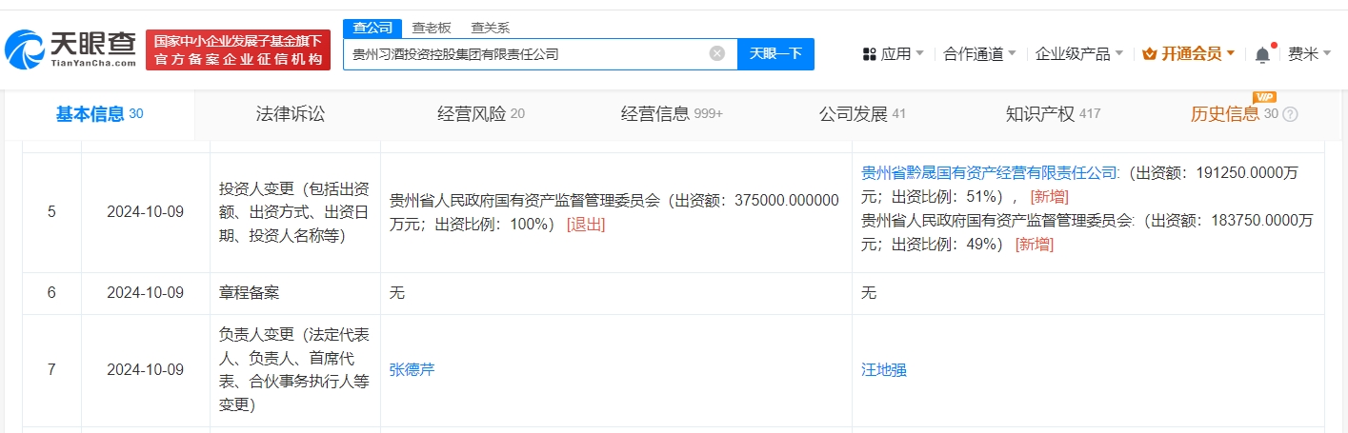The height and width of the screenshot is (433, 1348).
Task: Click the date 2024-10-09 in row 7
Action: 145,369
